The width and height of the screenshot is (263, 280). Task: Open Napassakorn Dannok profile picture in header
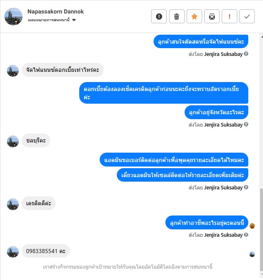click(x=13, y=16)
